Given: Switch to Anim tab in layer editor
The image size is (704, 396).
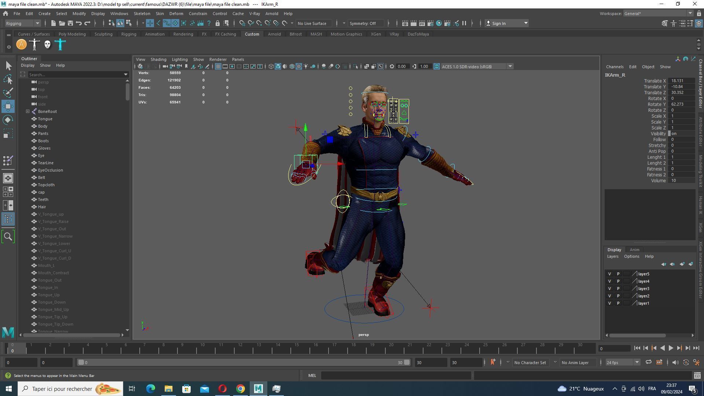Looking at the screenshot, I should click(x=634, y=250).
